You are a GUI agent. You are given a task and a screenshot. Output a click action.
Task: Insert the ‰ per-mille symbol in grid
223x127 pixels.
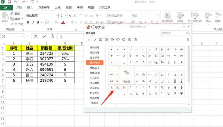point(118,87)
